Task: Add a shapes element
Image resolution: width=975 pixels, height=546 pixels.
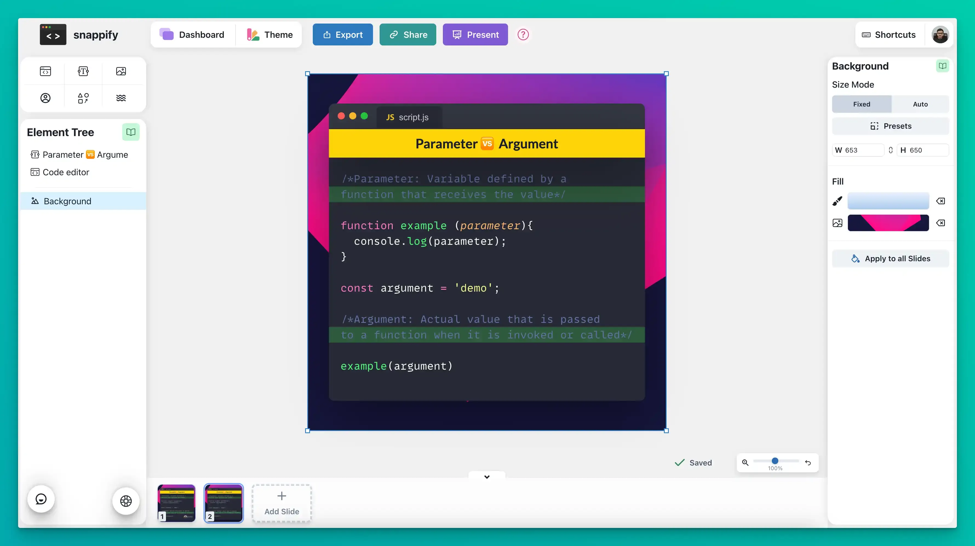Action: pos(83,98)
